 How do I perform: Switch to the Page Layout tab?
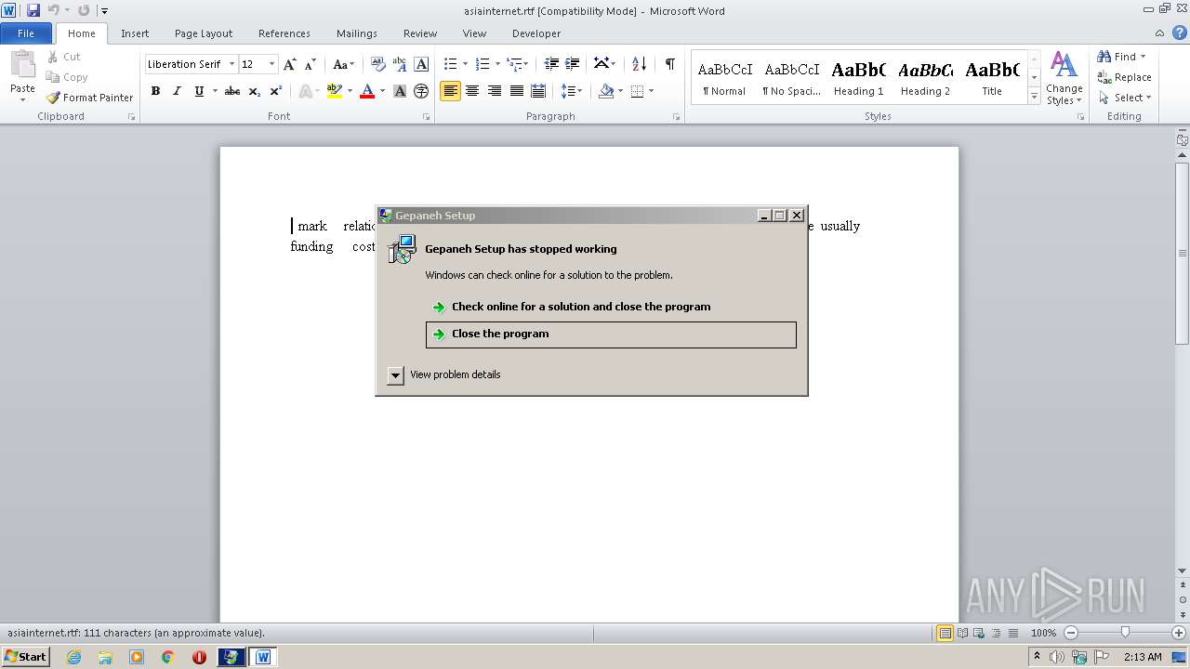[x=204, y=33]
